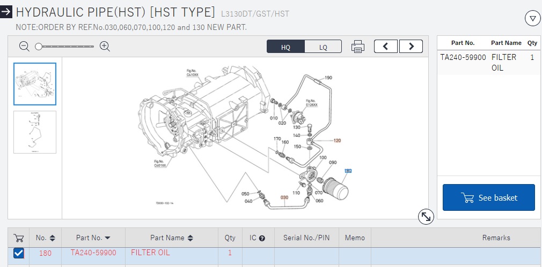Switch diagram to HQ quality

[x=285, y=47]
